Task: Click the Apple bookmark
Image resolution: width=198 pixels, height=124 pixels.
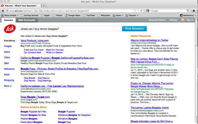Action: click(x=45, y=15)
